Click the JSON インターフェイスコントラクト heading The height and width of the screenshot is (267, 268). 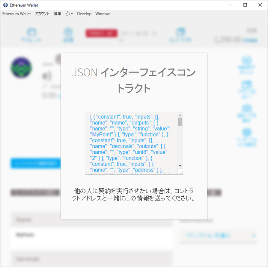pos(134,80)
